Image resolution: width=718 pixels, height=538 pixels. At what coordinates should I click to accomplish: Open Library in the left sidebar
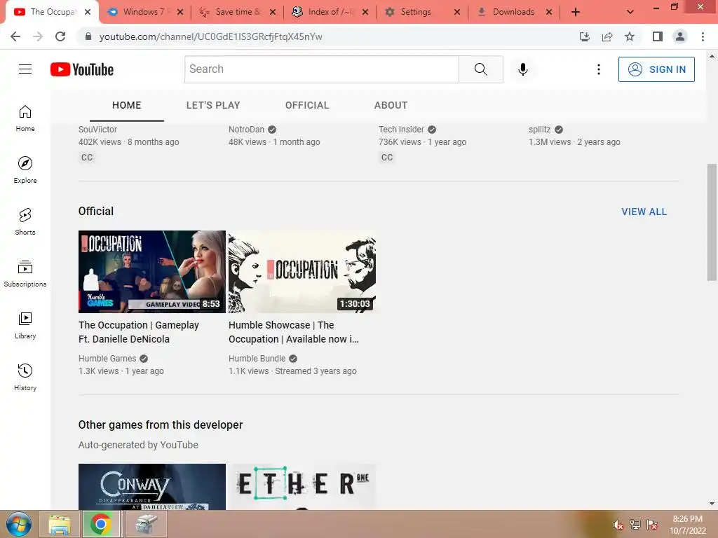pyautogui.click(x=25, y=325)
